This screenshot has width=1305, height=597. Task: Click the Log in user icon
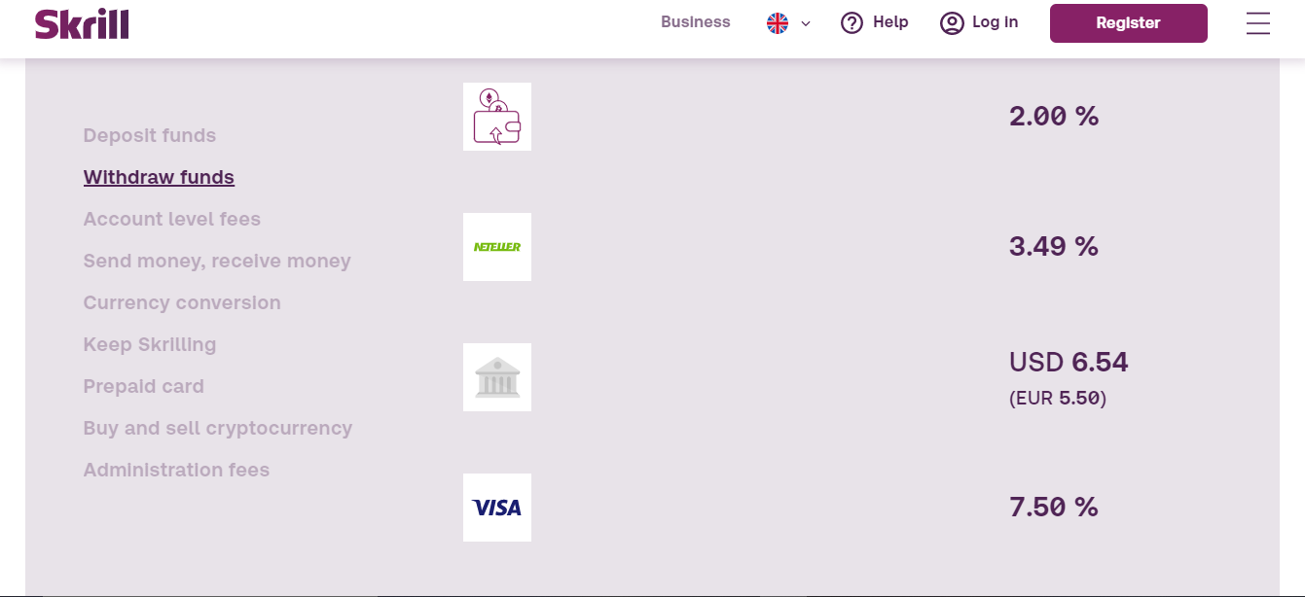click(952, 23)
